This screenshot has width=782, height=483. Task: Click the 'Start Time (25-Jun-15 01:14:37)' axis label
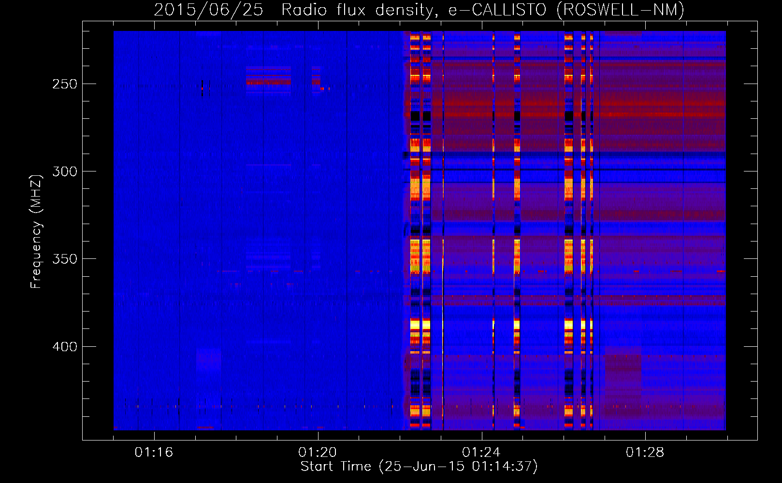419,467
